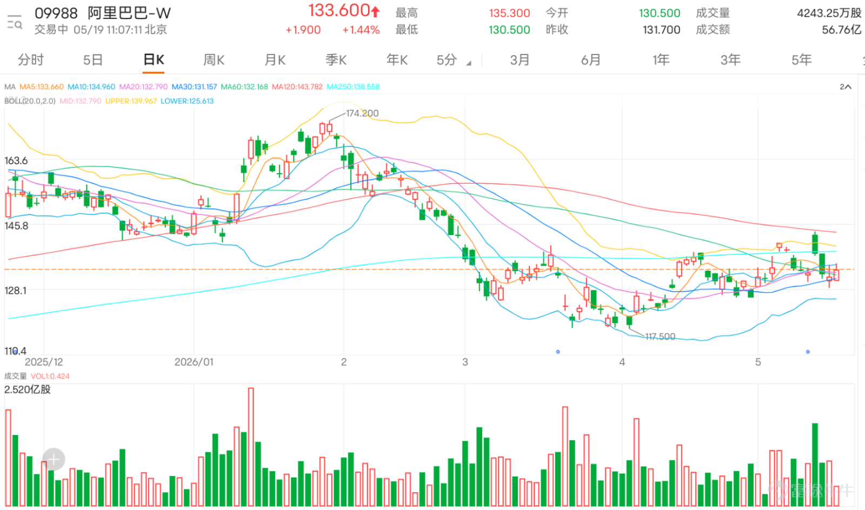
Task: Collapse the indicator panel with the 2 chevron
Action: tap(846, 86)
